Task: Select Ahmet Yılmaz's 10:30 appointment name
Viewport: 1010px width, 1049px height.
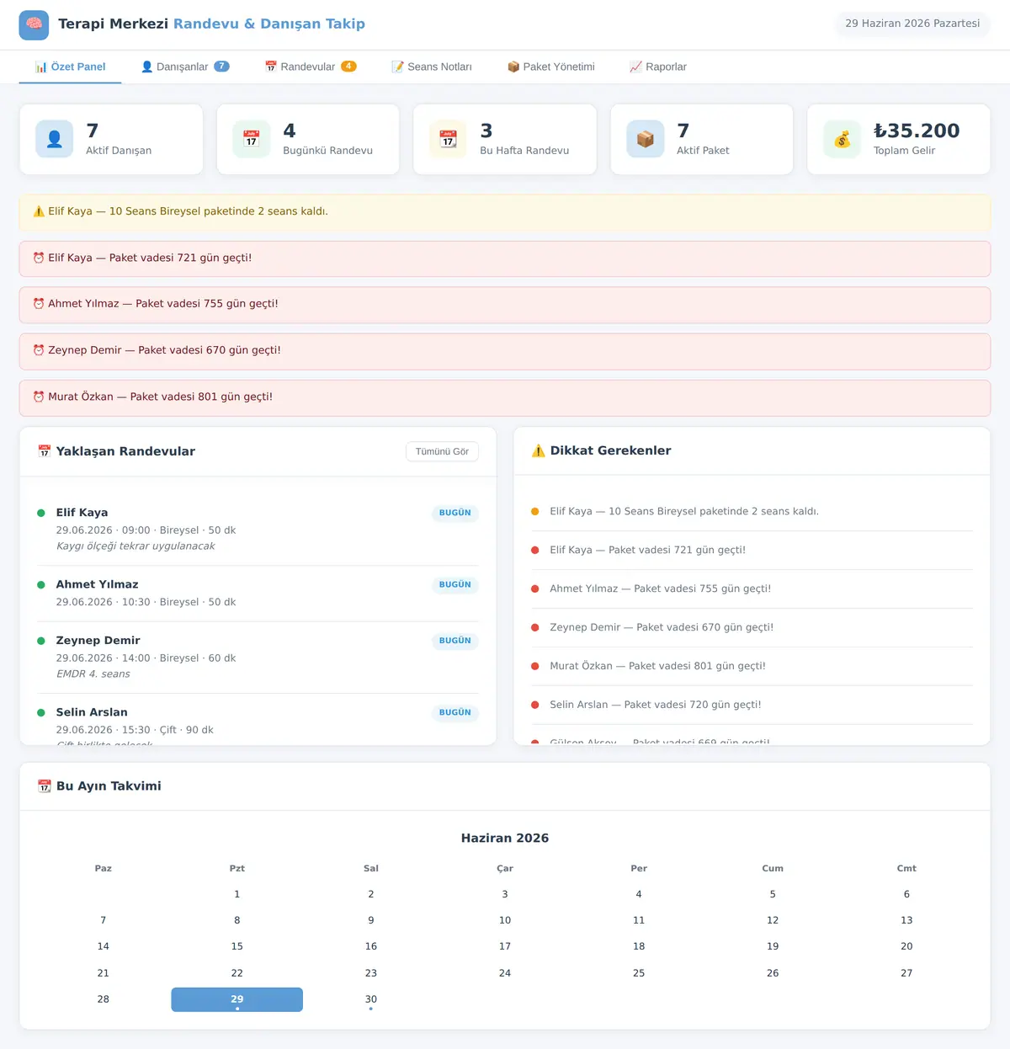Action: (x=97, y=584)
